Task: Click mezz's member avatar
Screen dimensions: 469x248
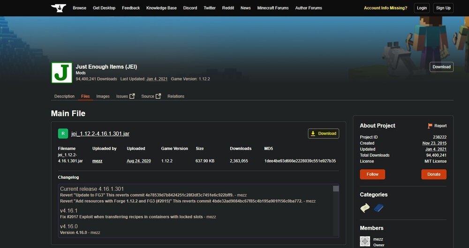Action: [x=365, y=241]
